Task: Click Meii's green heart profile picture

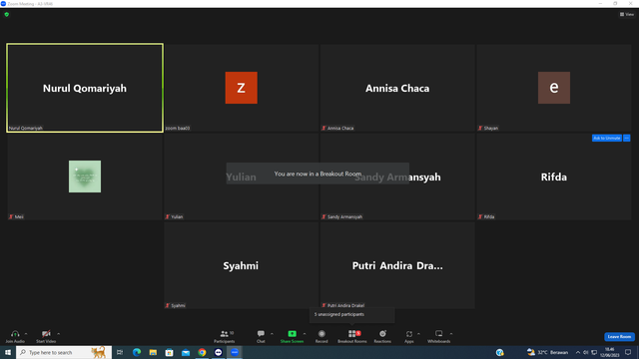Action: (x=85, y=177)
